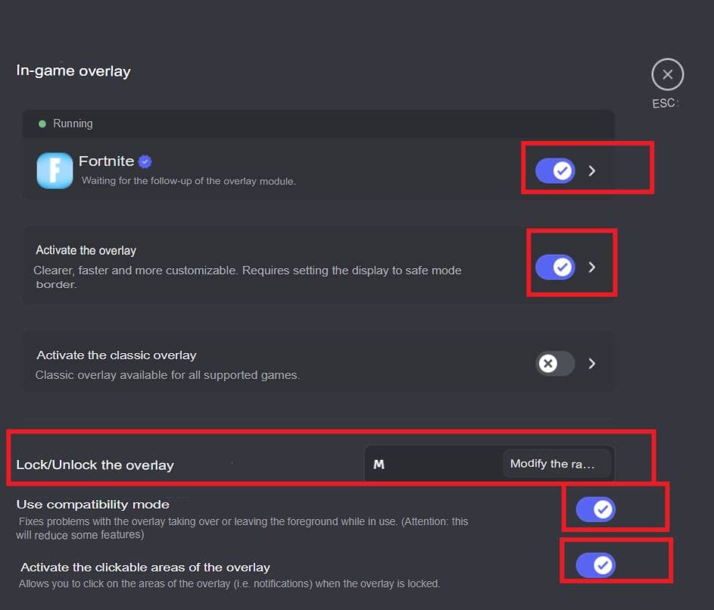The height and width of the screenshot is (610, 714).
Task: Open Activate the overlay details arrow
Action: (x=592, y=267)
